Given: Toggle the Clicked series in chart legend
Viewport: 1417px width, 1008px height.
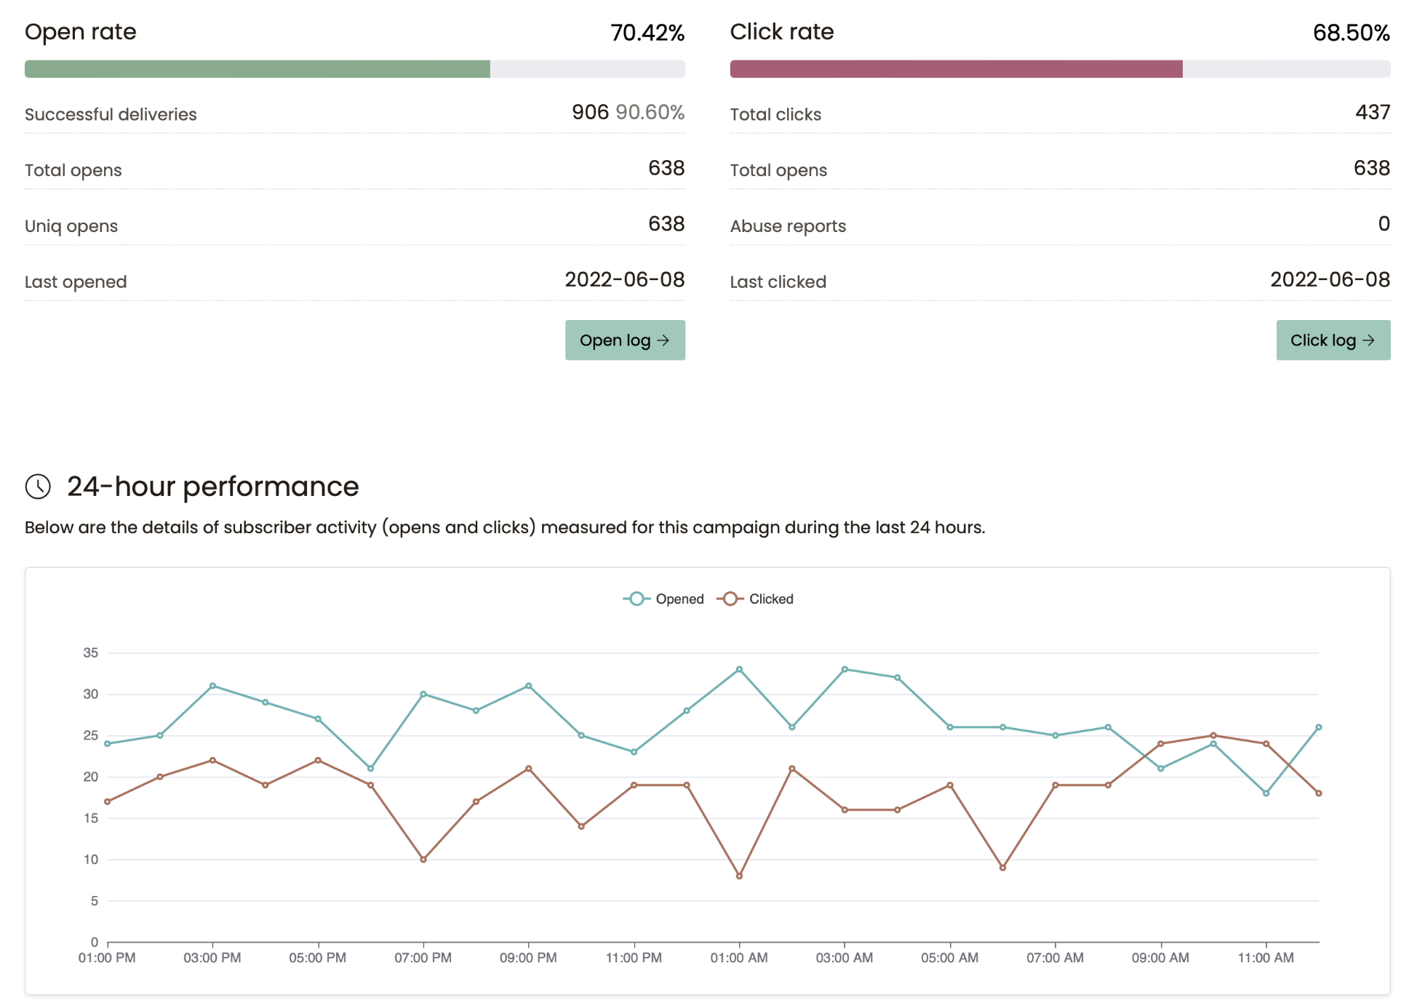Looking at the screenshot, I should (x=771, y=599).
